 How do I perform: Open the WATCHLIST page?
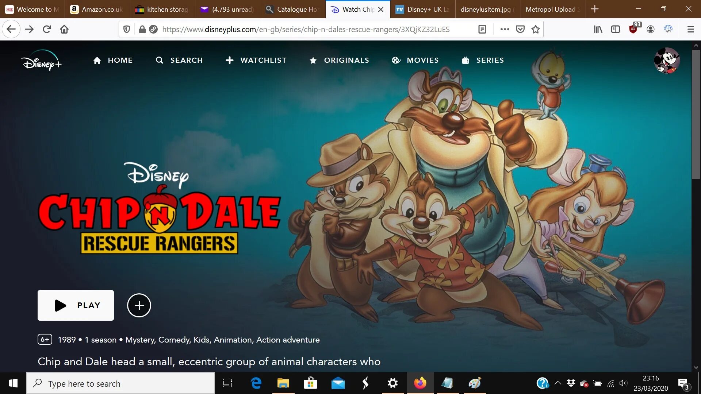(256, 60)
